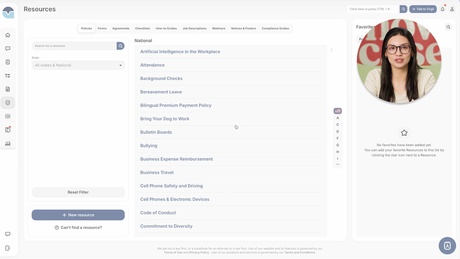Screen dimensions: 460x259
Task: Switch to the Policies tab
Action: pyautogui.click(x=86, y=28)
